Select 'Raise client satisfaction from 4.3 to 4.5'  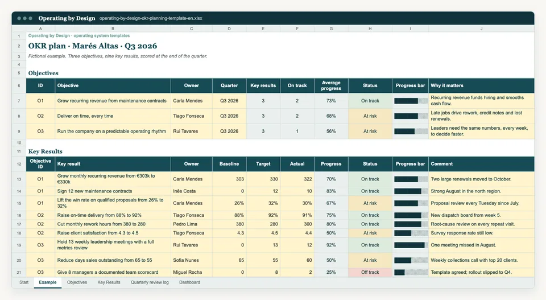[113, 233]
